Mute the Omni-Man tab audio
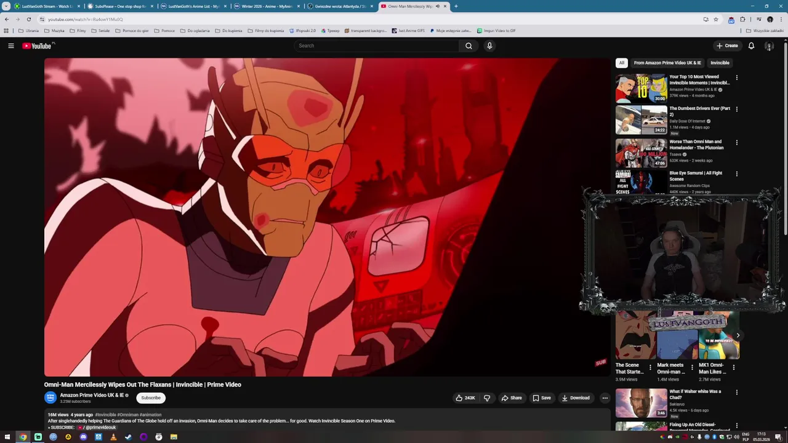Image resolution: width=788 pixels, height=443 pixels. point(437,6)
